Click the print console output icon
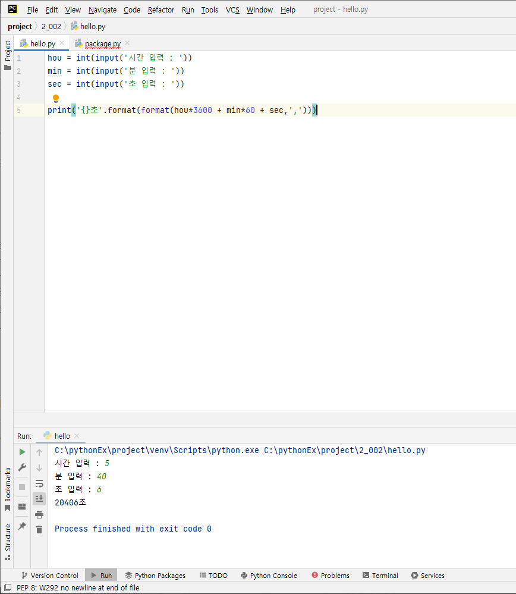Image resolution: width=516 pixels, height=594 pixels. pos(39,514)
